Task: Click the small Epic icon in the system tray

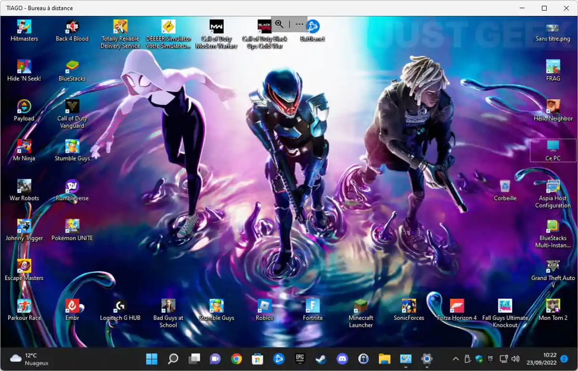Action: [491, 359]
